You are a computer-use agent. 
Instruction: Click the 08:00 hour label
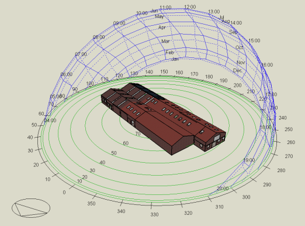[x=99, y=37]
